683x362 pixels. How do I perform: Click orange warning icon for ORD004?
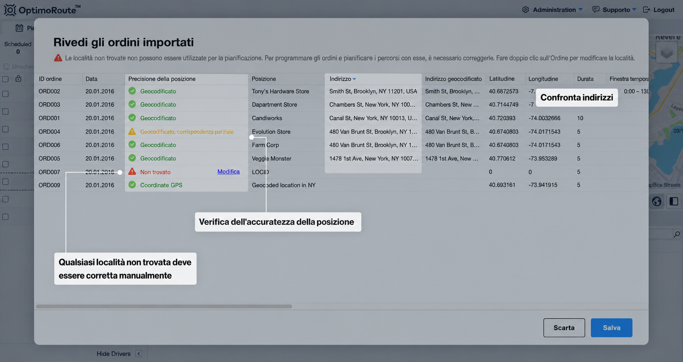click(132, 131)
